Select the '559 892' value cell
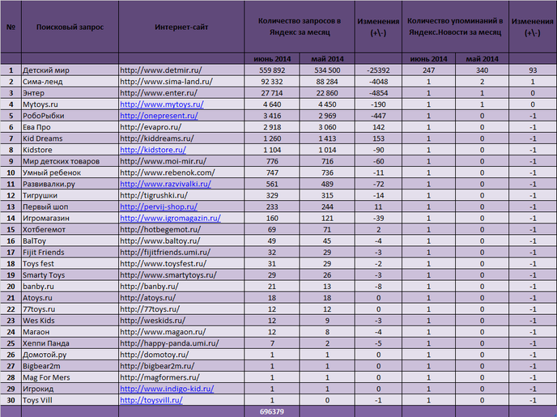 pos(272,70)
